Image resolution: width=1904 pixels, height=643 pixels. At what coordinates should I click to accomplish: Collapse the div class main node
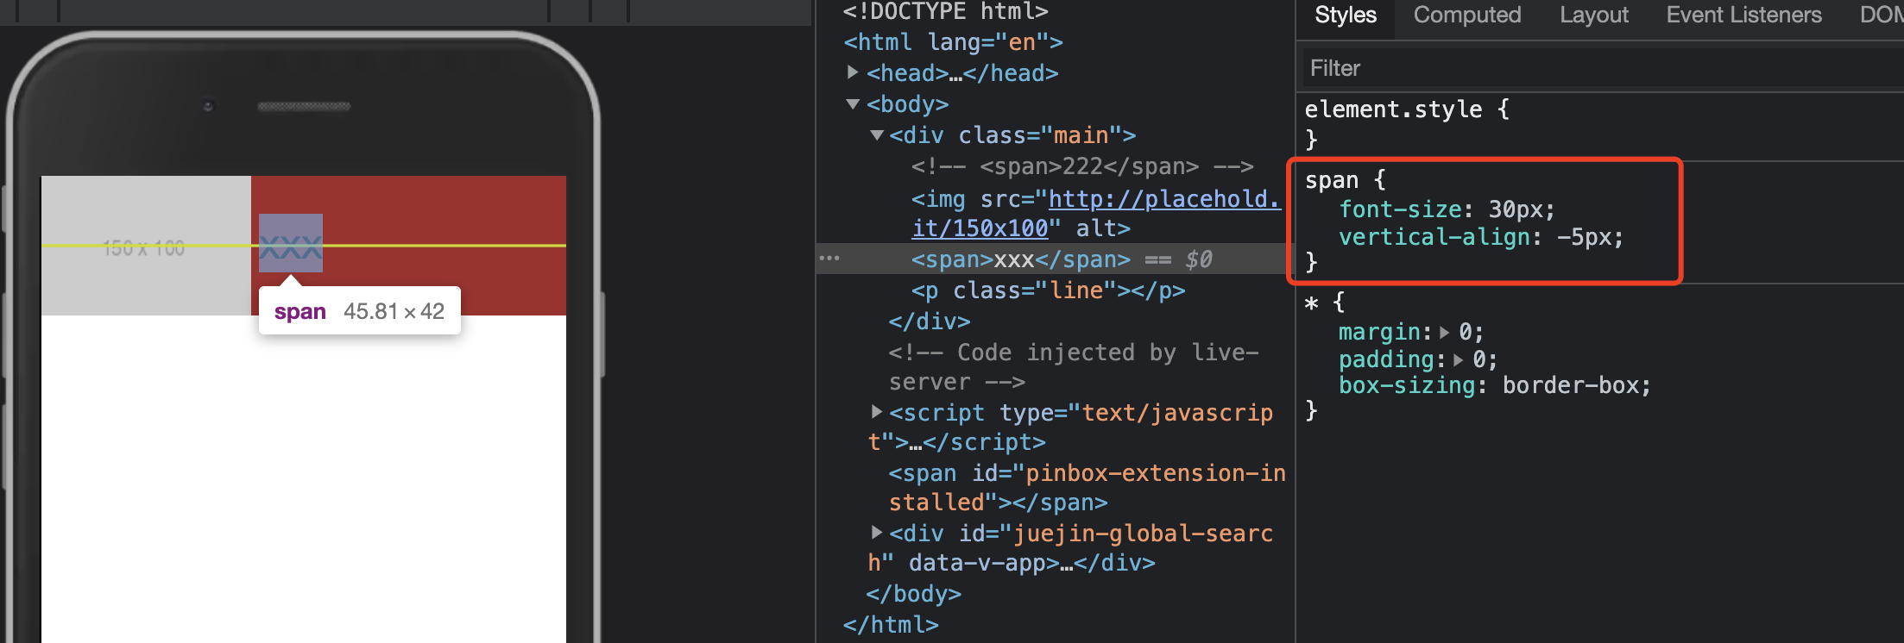pos(876,135)
